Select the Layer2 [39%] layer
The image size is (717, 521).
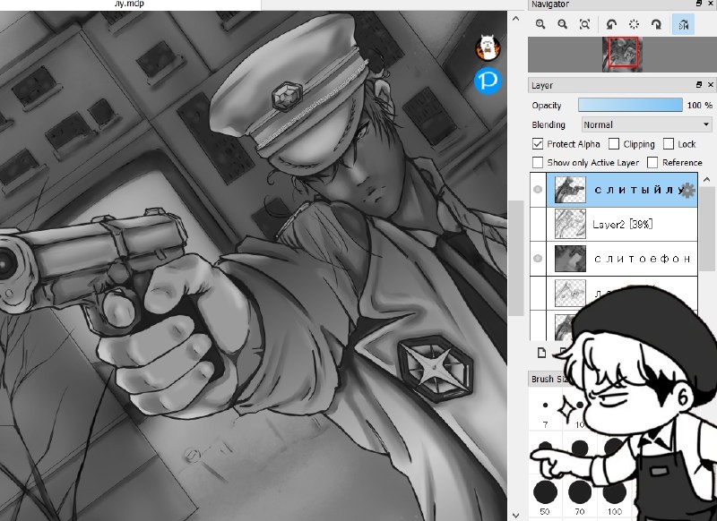pyautogui.click(x=622, y=224)
